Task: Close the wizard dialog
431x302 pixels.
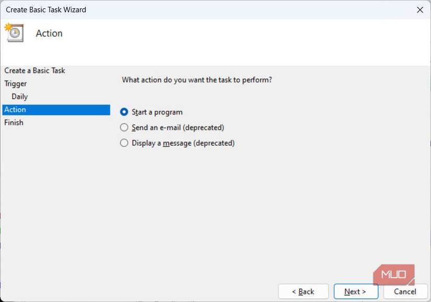Action: coord(420,9)
